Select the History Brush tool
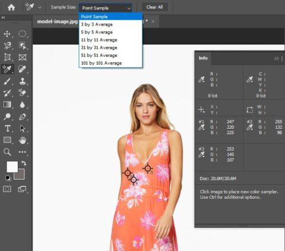 (x=7, y=93)
